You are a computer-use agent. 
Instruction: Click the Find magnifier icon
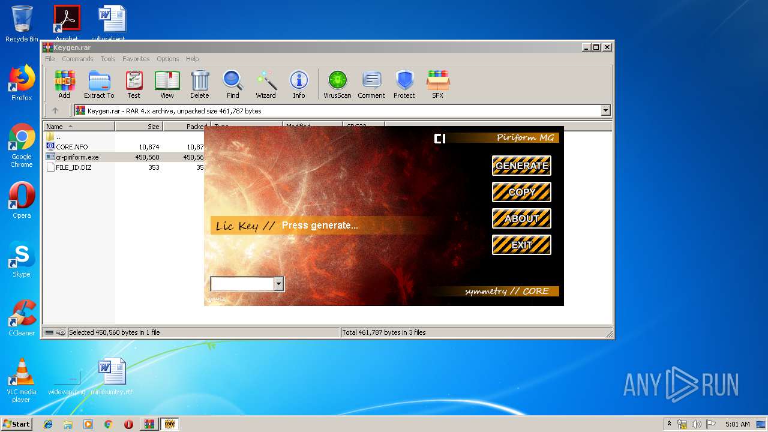pyautogui.click(x=233, y=84)
